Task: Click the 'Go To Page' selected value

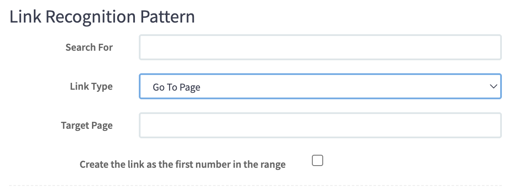Action: coord(177,87)
